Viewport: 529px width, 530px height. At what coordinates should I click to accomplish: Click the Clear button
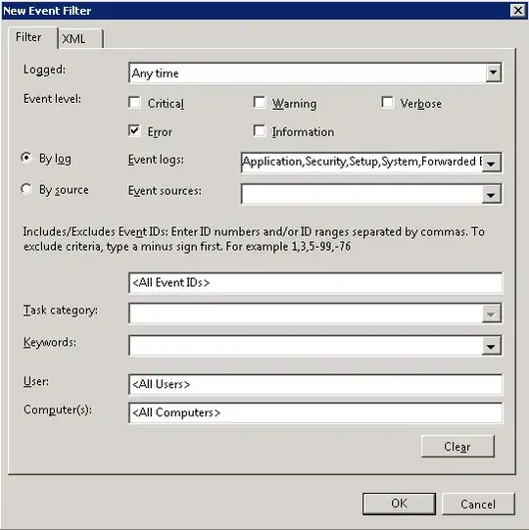[457, 447]
